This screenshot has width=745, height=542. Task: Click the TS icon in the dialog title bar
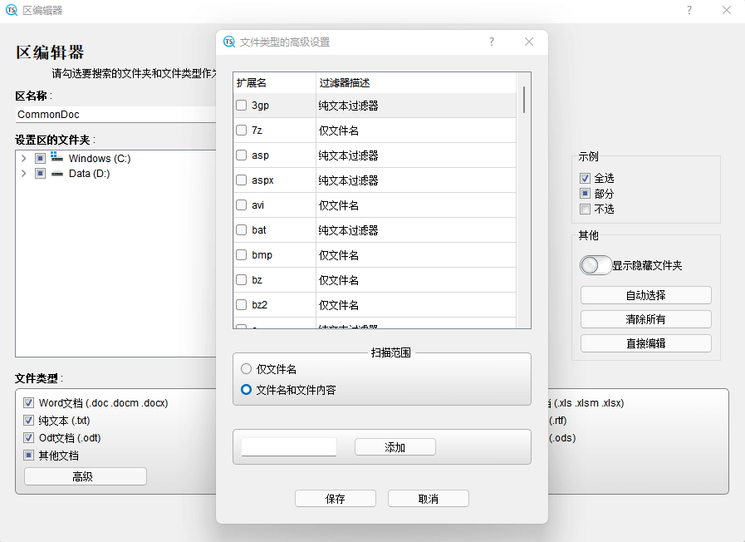pos(228,42)
